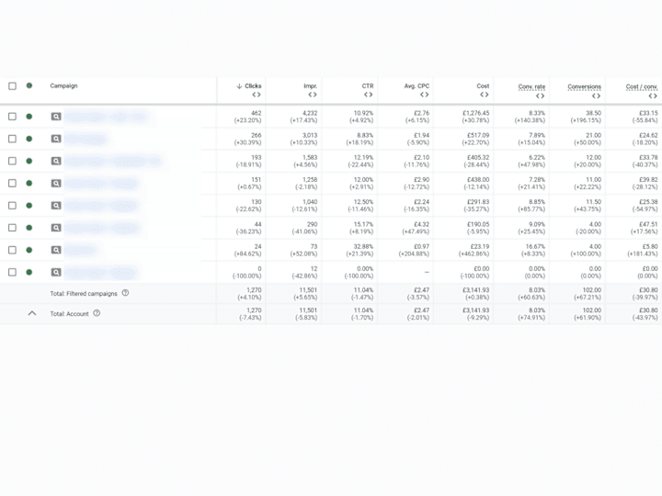This screenshot has height=496, width=662.
Task: Click search campaign icon in 151-clicks row
Action: [x=56, y=184]
